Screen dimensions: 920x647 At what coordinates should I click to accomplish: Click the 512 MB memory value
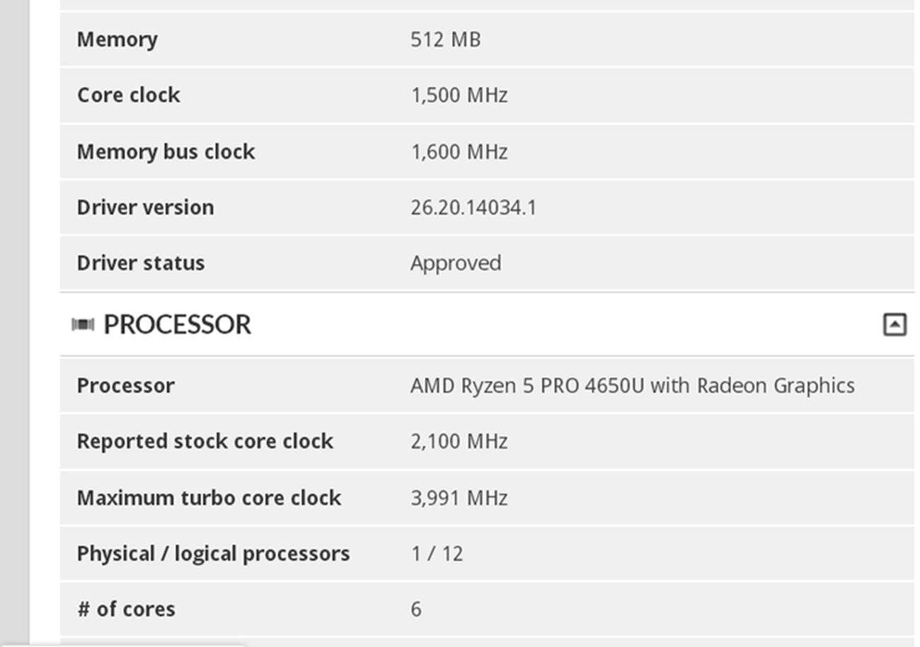point(445,39)
